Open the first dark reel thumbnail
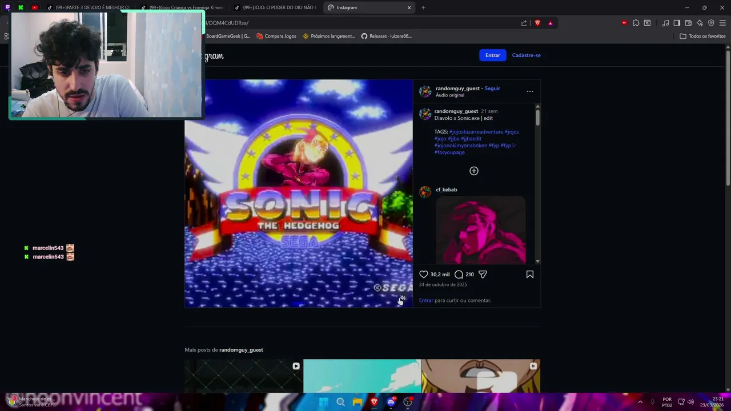731x411 pixels. click(244, 376)
